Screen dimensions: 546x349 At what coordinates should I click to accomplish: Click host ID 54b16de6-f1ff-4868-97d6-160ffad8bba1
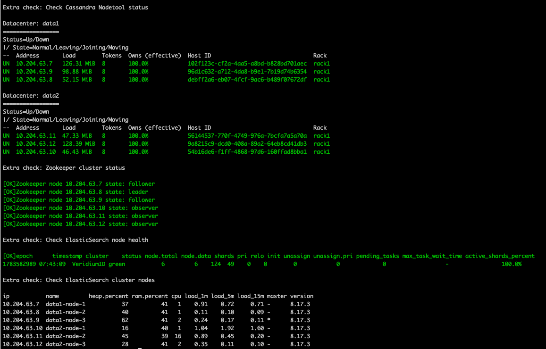click(x=247, y=152)
